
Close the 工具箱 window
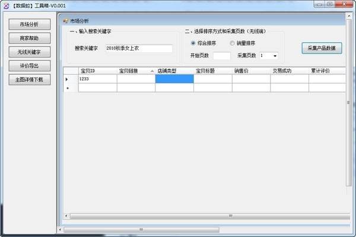pos(344,4)
